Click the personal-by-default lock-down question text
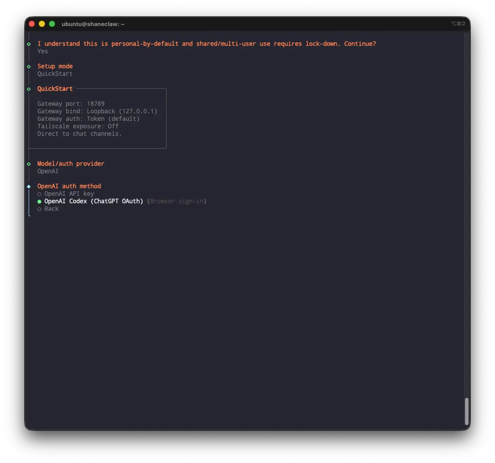The image size is (495, 463). click(x=207, y=44)
